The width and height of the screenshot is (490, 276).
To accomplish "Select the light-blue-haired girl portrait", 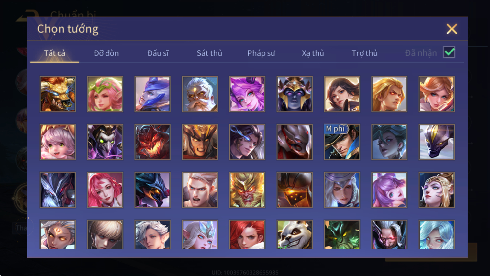I will pos(437,235).
